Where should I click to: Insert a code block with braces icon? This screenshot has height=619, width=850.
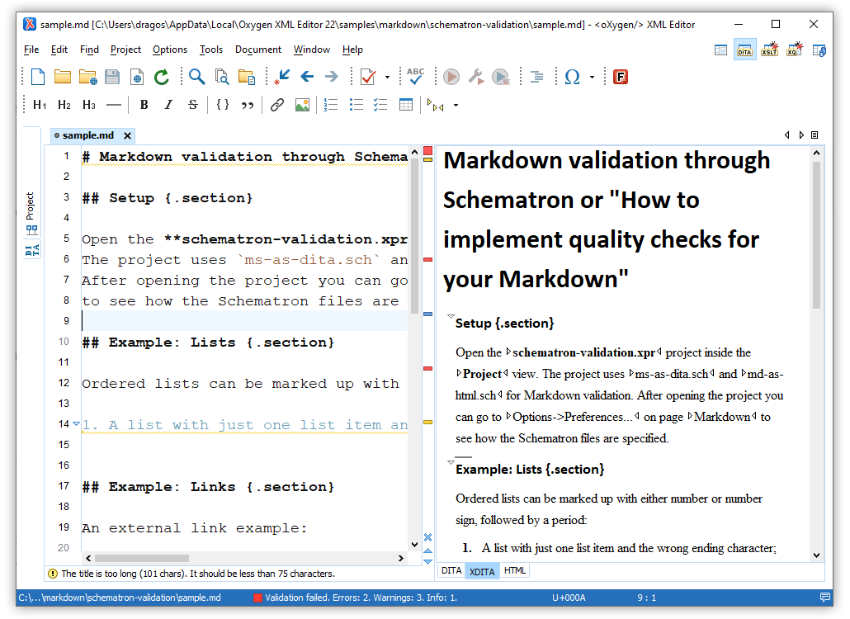[223, 105]
